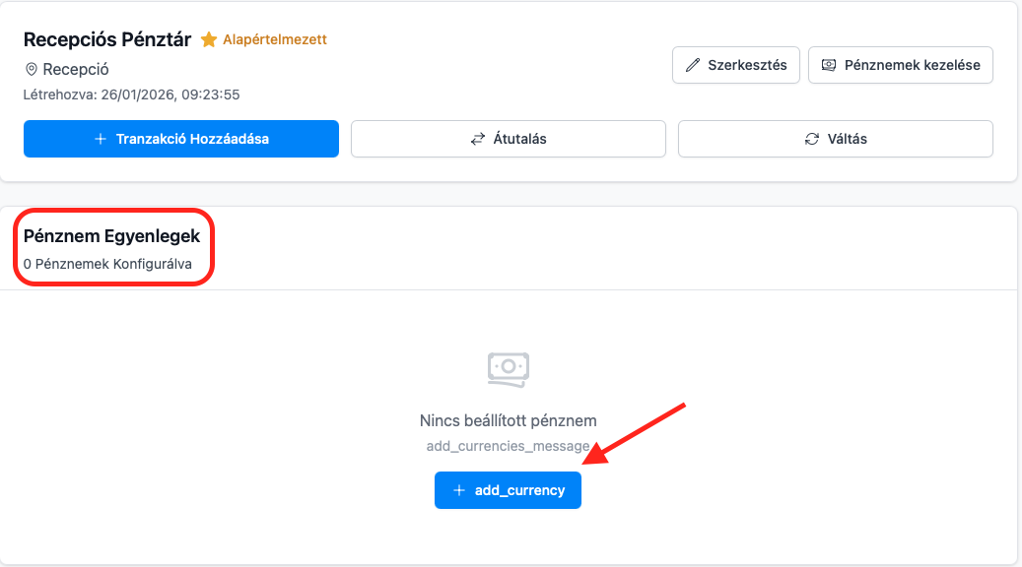
Task: Click the orange Alapértelmezett label
Action: coord(275,40)
